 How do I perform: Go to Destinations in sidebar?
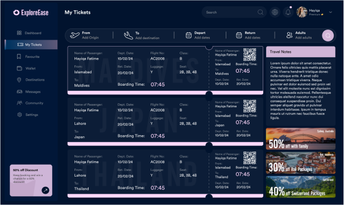(31, 80)
